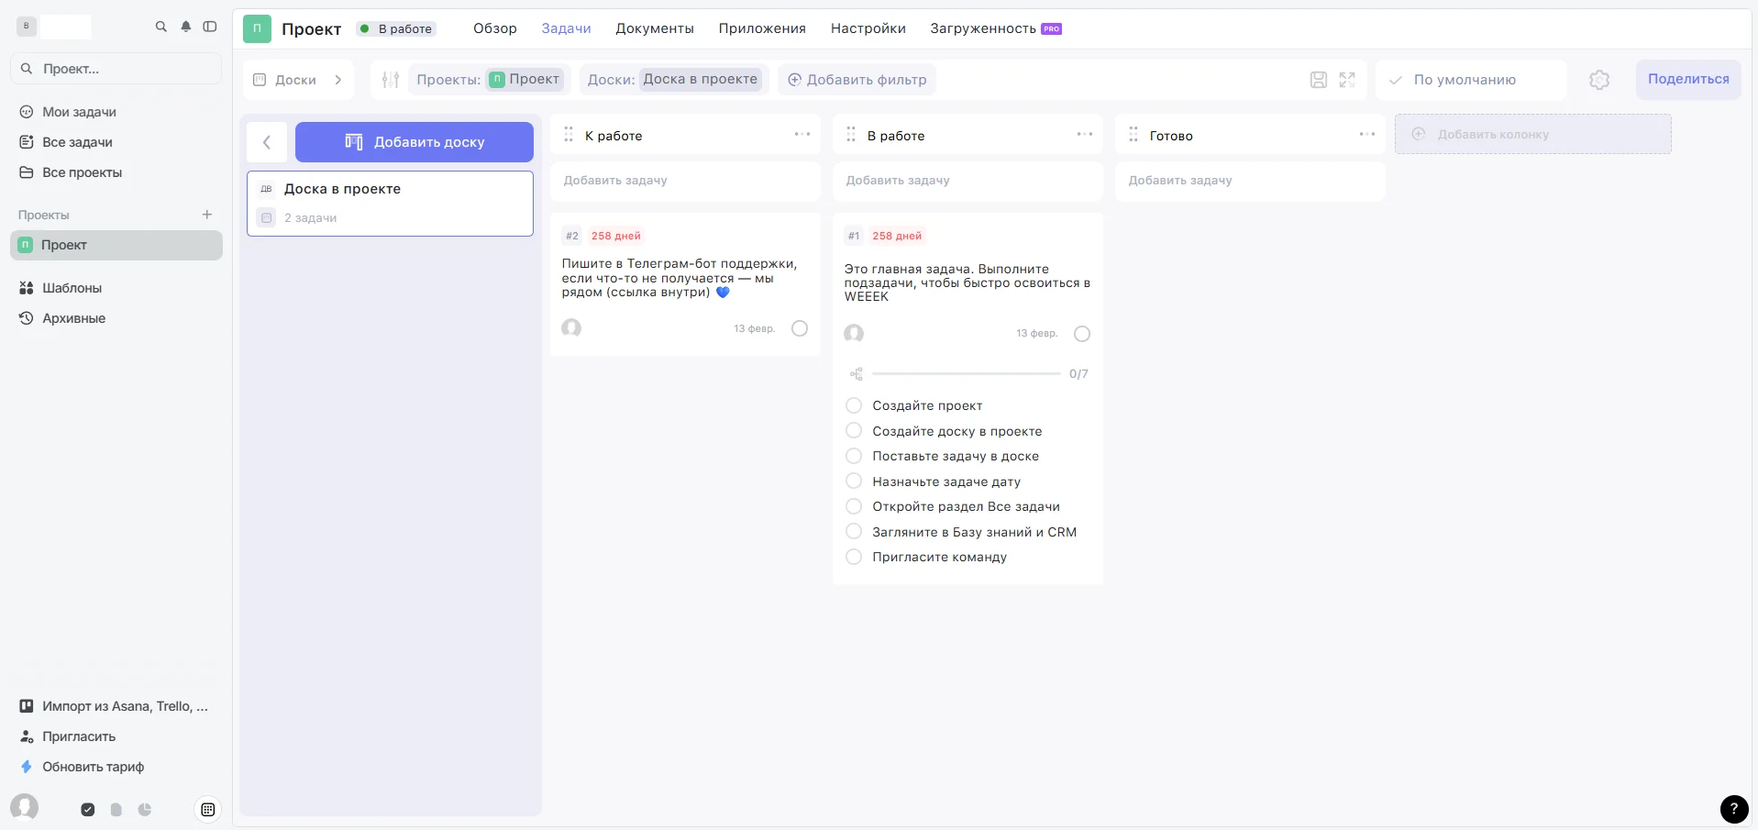Click the save view floppy icon
The width and height of the screenshot is (1758, 830).
click(x=1318, y=80)
